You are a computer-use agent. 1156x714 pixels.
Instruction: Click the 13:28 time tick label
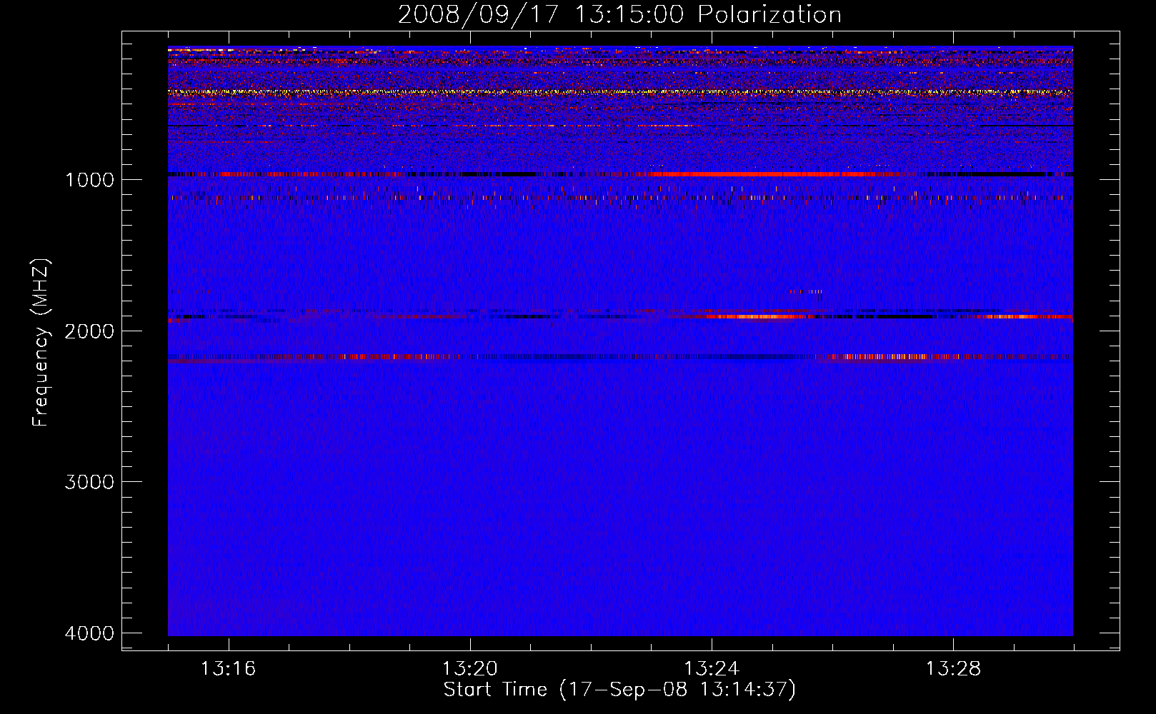tap(954, 669)
